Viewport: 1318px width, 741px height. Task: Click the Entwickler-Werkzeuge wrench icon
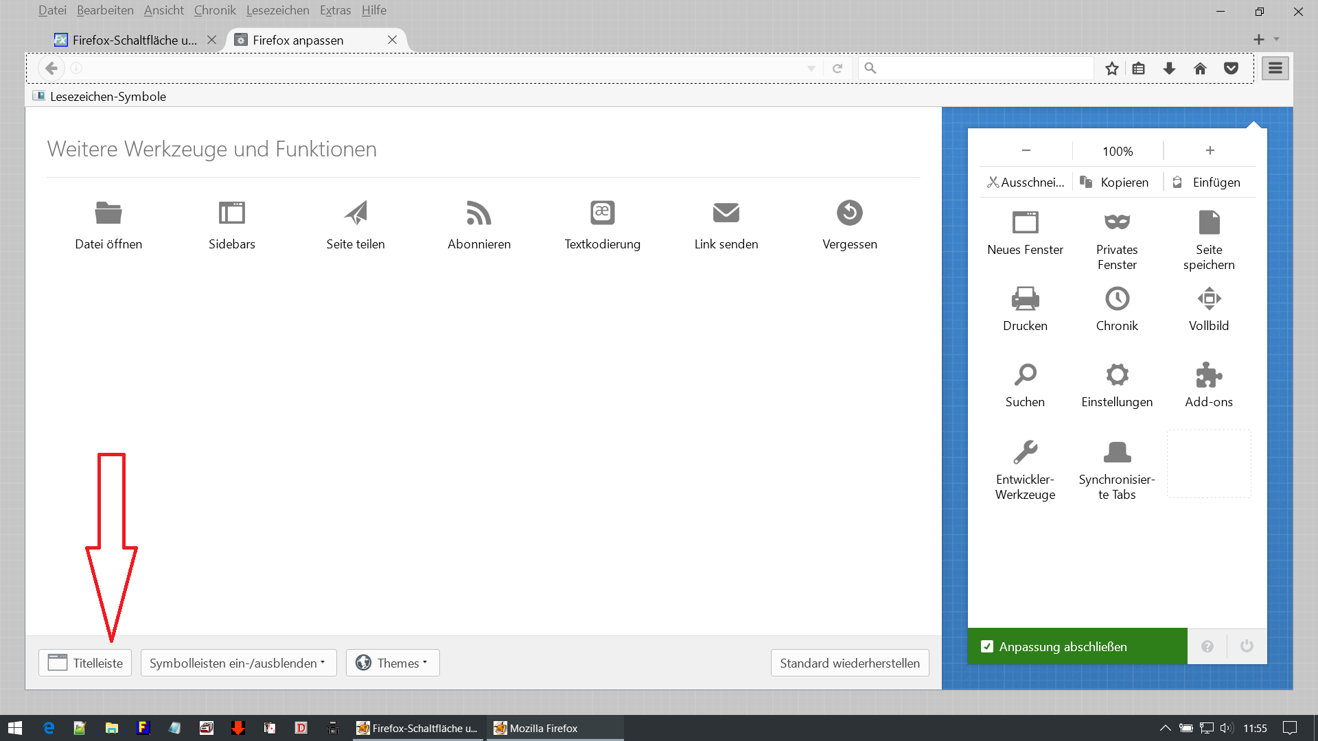[x=1025, y=452]
